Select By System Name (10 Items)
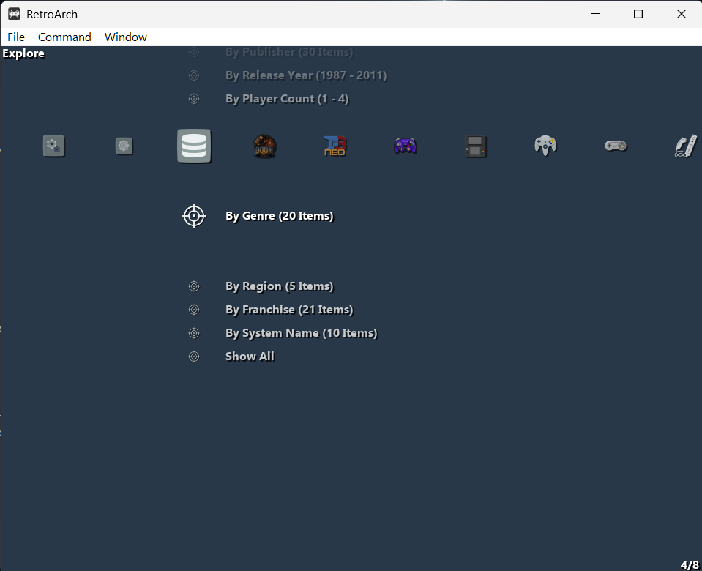Image resolution: width=702 pixels, height=571 pixels. (x=301, y=333)
